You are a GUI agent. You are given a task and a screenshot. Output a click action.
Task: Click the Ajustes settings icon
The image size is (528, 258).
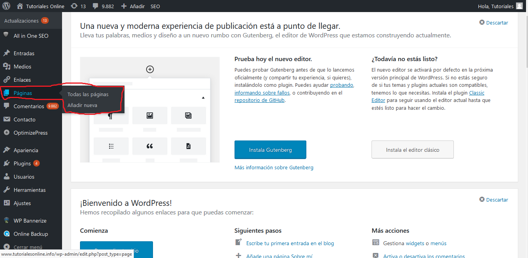coord(7,203)
